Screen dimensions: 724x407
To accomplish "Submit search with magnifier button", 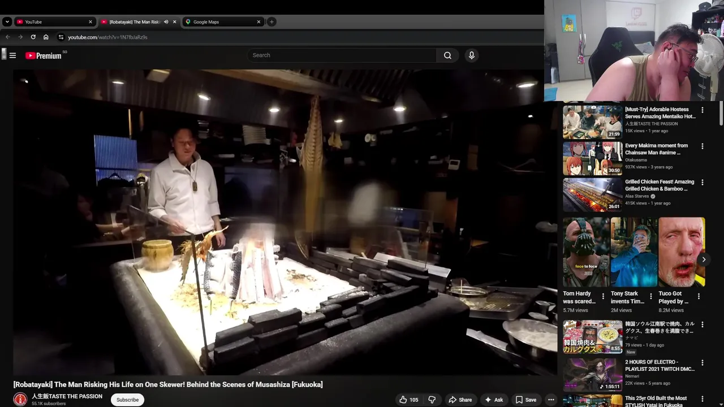I will click(447, 55).
